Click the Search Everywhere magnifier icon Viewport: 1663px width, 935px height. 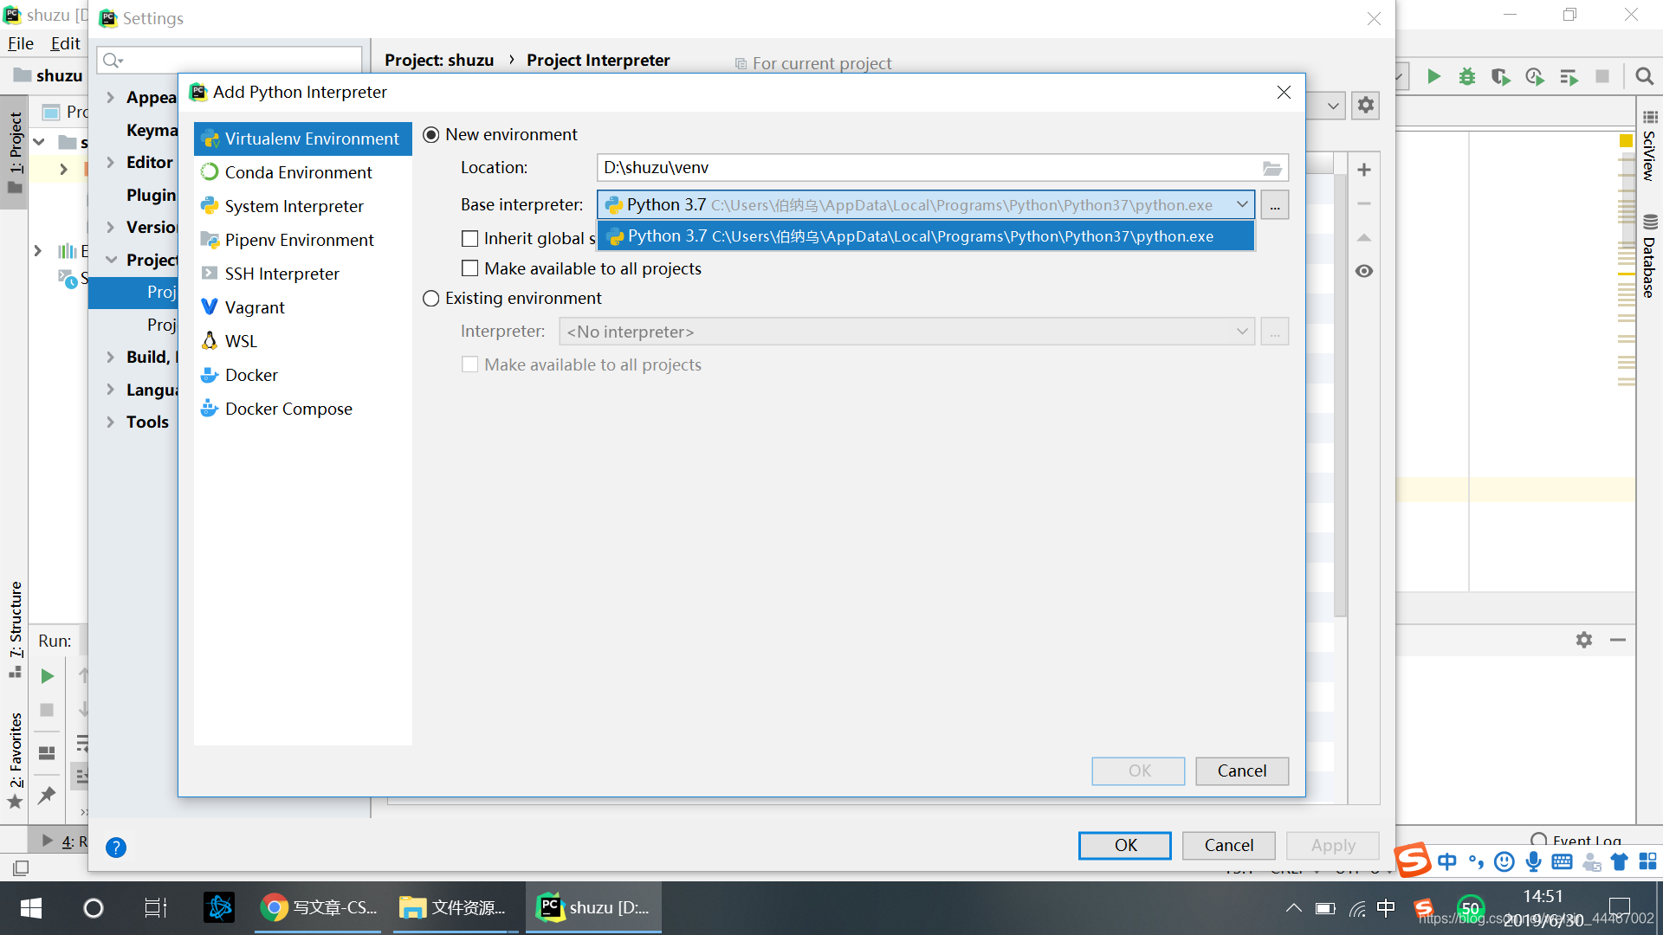pos(1644,77)
